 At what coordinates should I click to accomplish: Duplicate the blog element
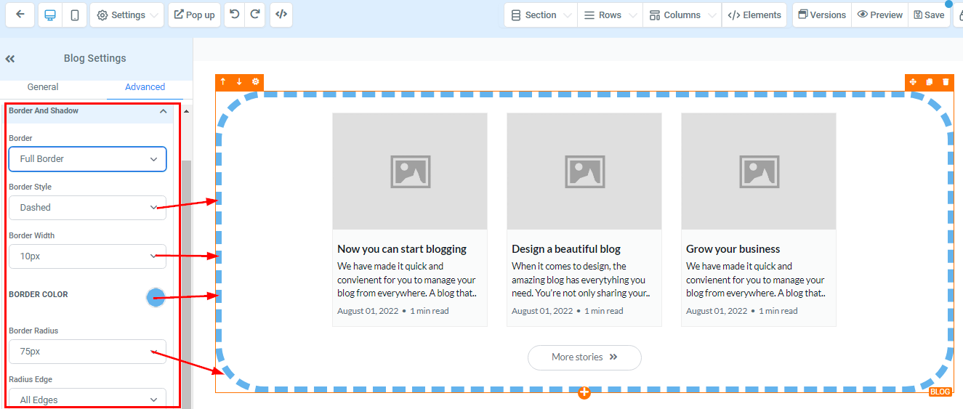pyautogui.click(x=930, y=82)
